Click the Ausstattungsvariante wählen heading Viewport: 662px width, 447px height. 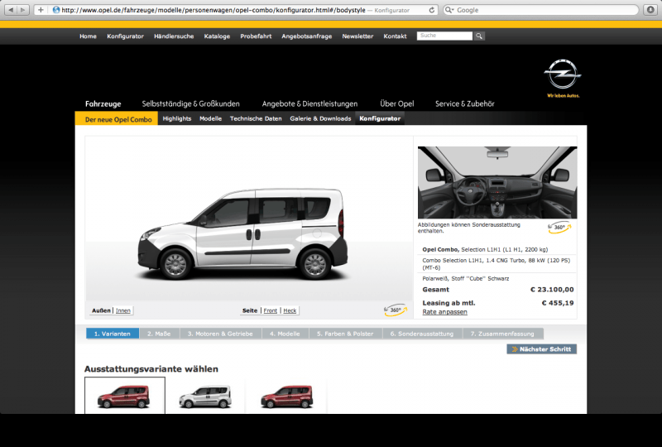point(151,369)
